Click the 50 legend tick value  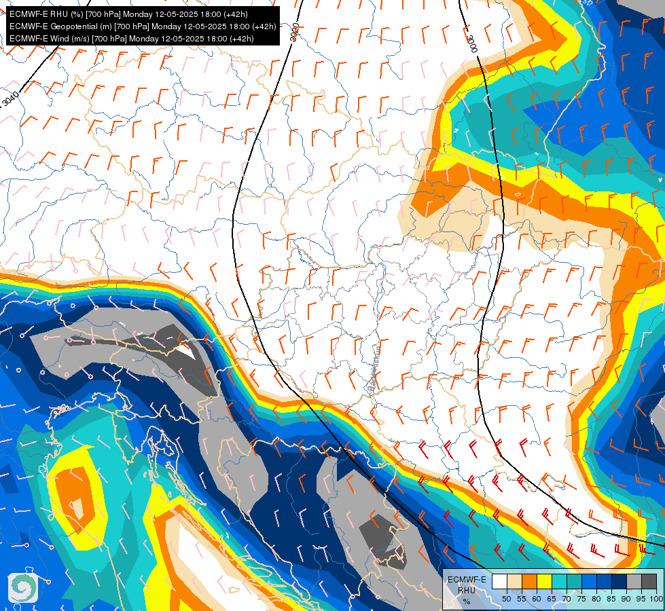(x=506, y=599)
